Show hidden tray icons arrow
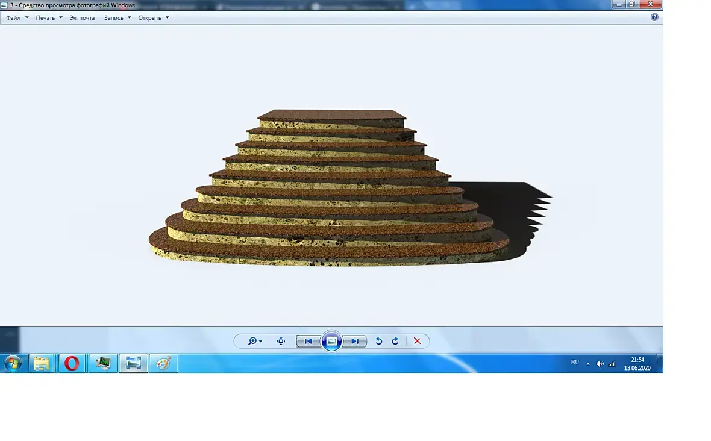The image size is (711, 441). click(x=588, y=364)
